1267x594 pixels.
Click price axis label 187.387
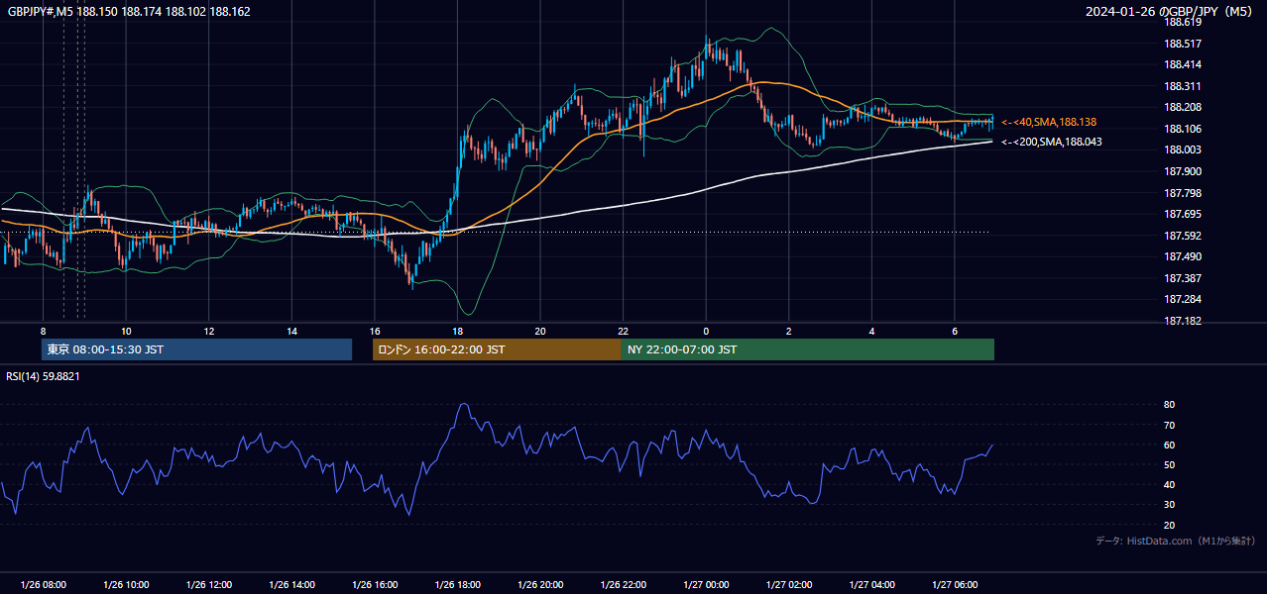click(1182, 278)
